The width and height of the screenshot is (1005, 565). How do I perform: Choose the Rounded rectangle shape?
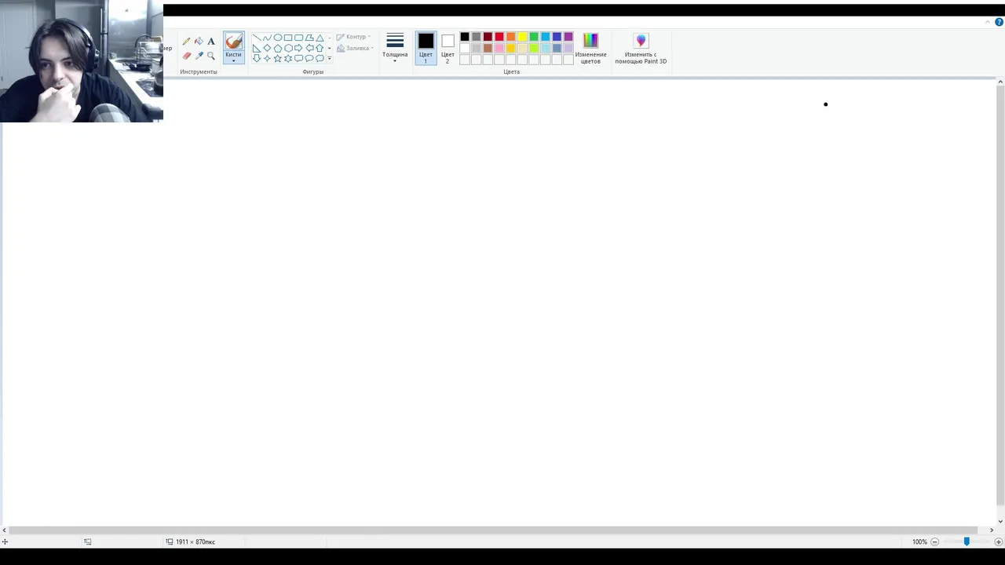(298, 38)
